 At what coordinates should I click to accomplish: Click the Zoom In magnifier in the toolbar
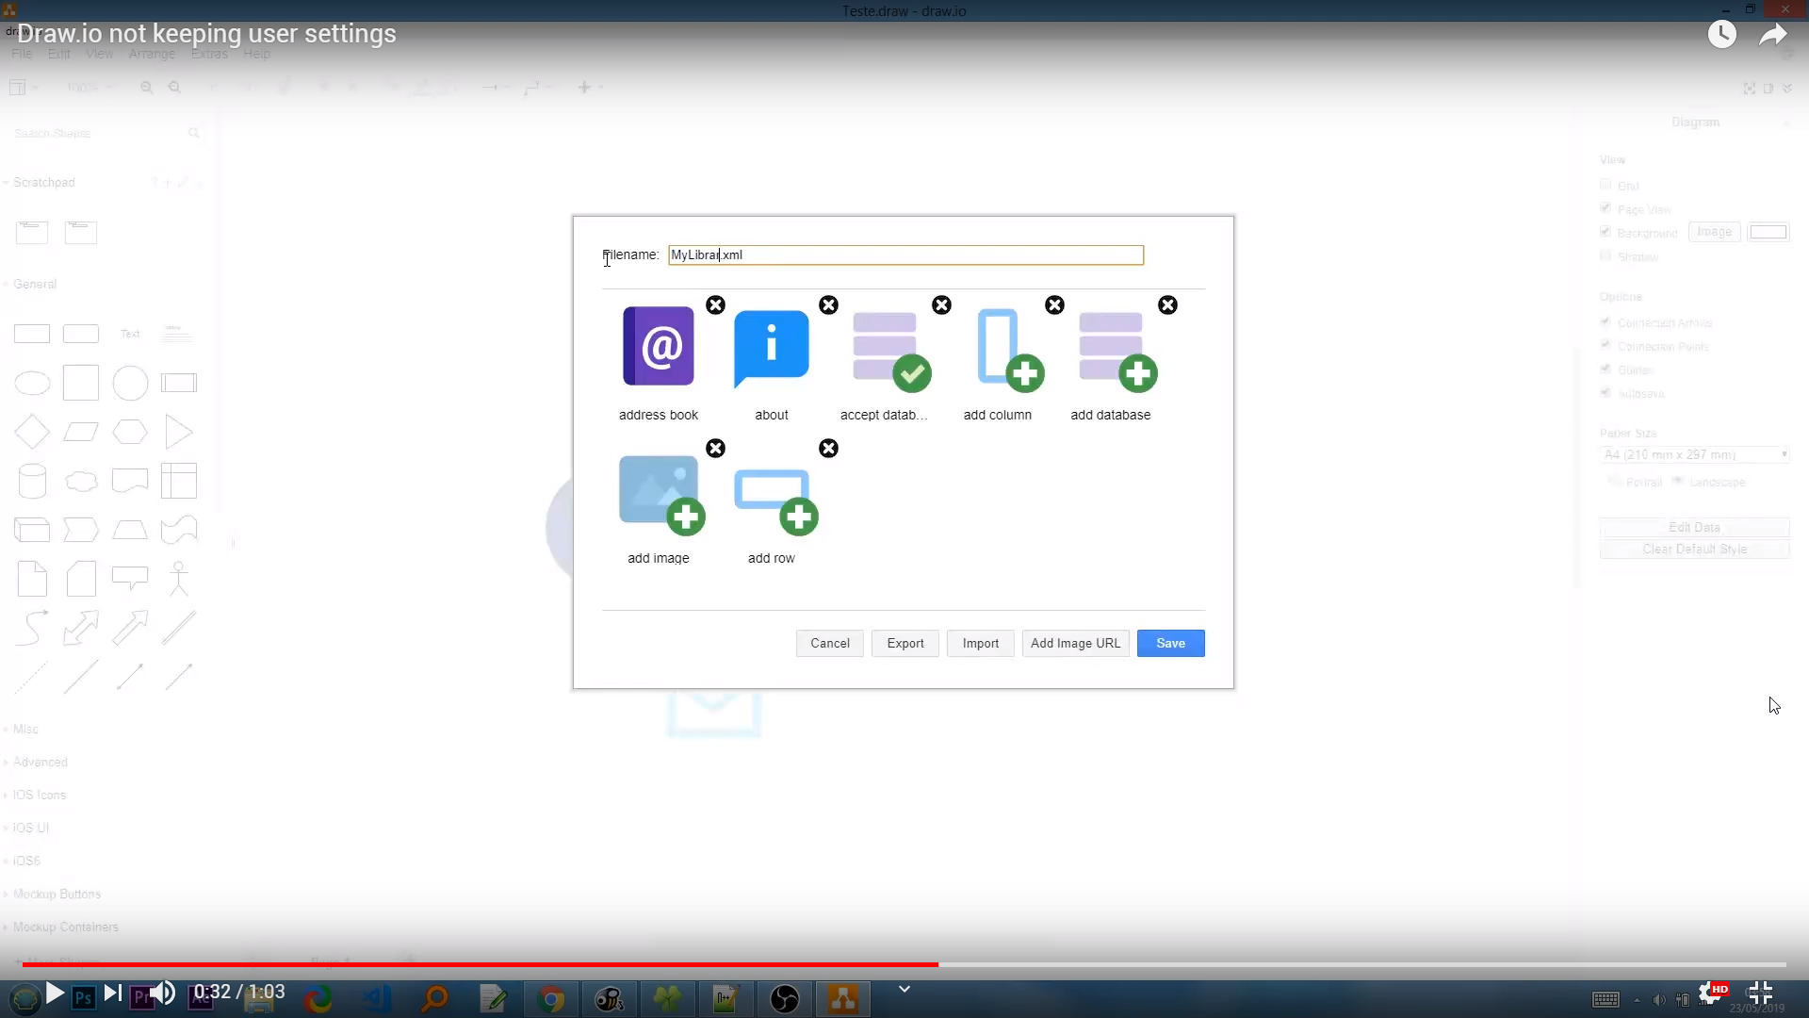coord(146,87)
